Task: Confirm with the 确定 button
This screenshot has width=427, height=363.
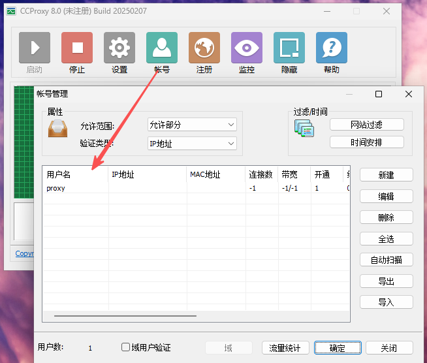Action: (338, 348)
